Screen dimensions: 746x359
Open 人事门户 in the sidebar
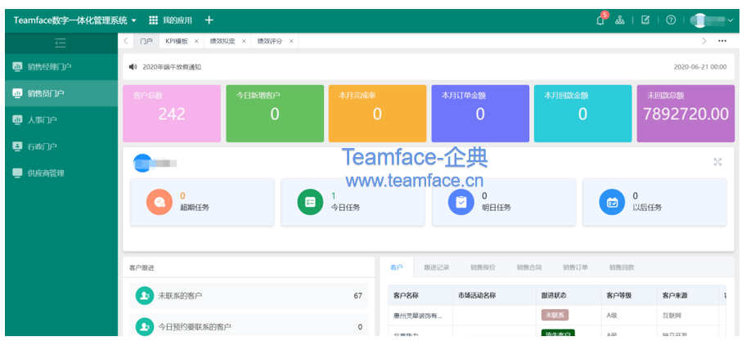tap(42, 120)
